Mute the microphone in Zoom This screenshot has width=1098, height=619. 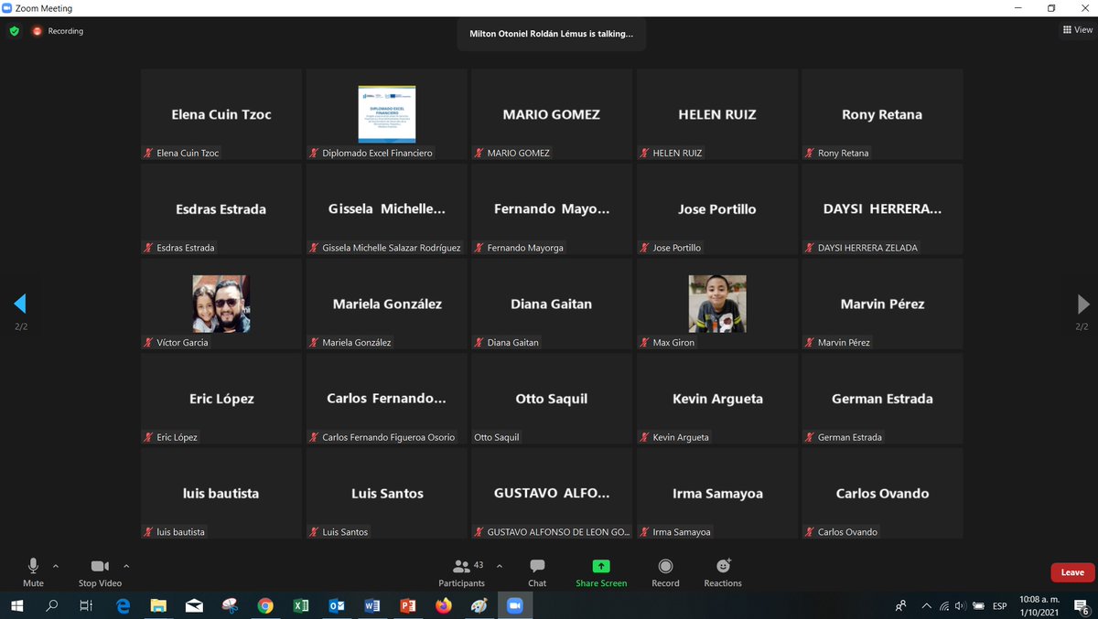tap(33, 571)
